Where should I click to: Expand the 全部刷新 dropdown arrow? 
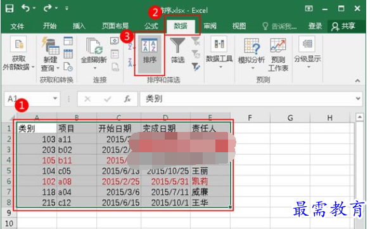tap(95, 68)
